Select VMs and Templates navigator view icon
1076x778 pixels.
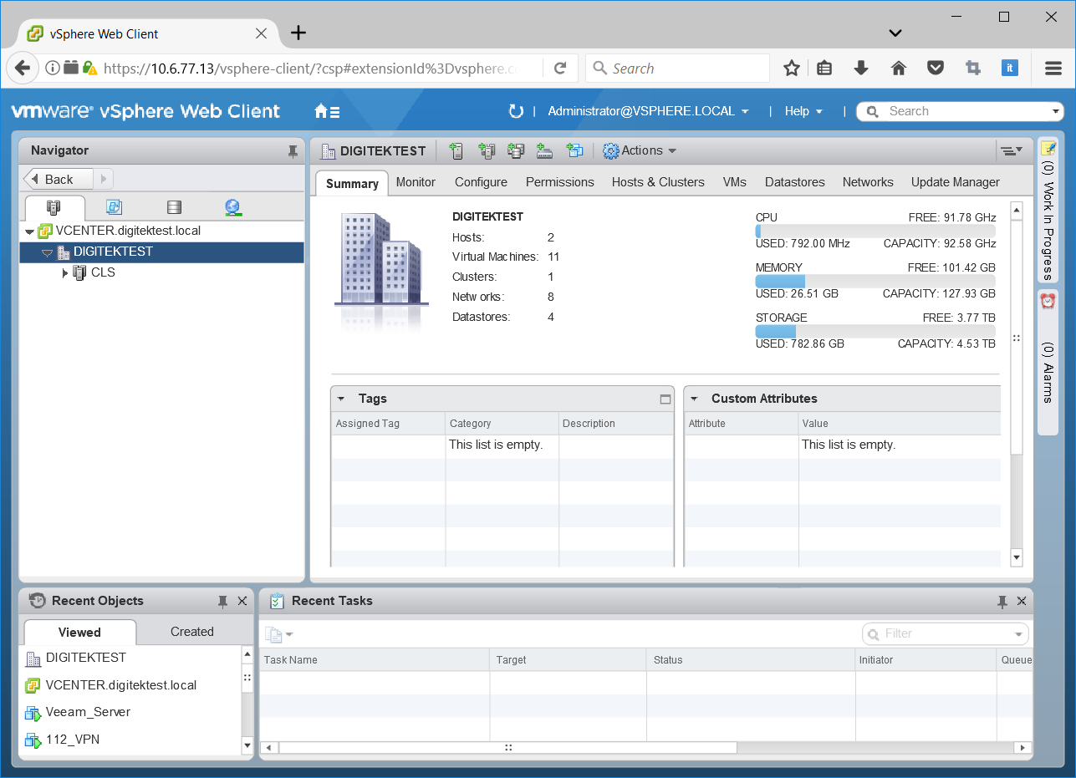click(115, 207)
